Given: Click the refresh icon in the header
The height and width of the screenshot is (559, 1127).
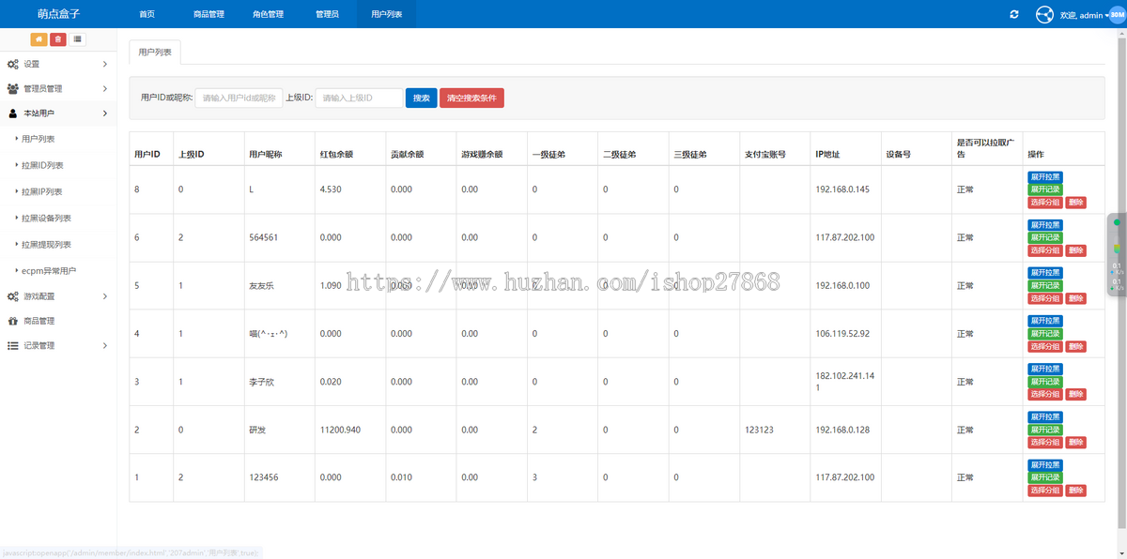Looking at the screenshot, I should tap(1013, 14).
